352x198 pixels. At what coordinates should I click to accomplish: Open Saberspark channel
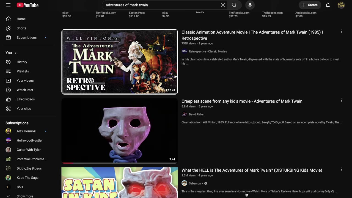point(196,183)
